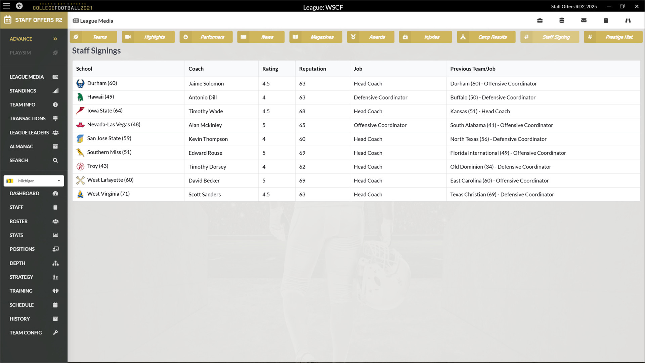Select the Prestige Hist. tab
645x363 pixels.
[613, 37]
